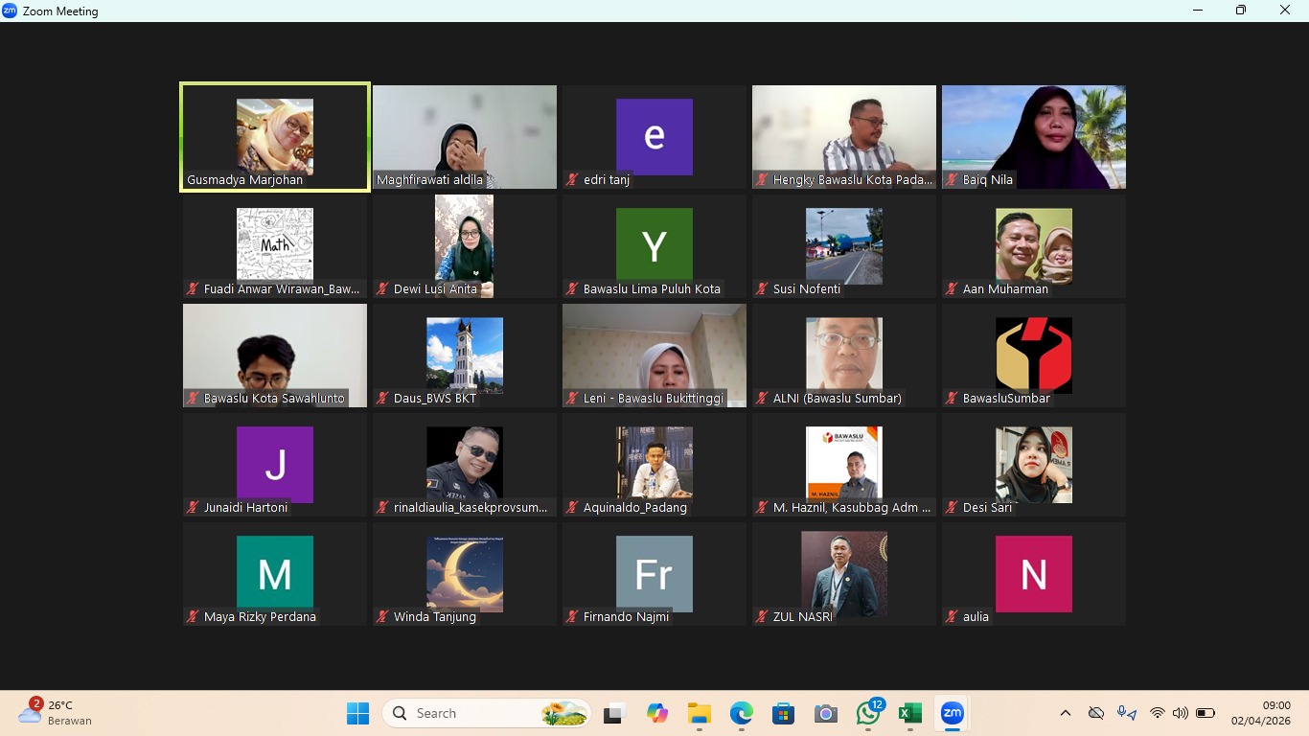Select Gusmadya Marjohan's video tile

pos(275,137)
